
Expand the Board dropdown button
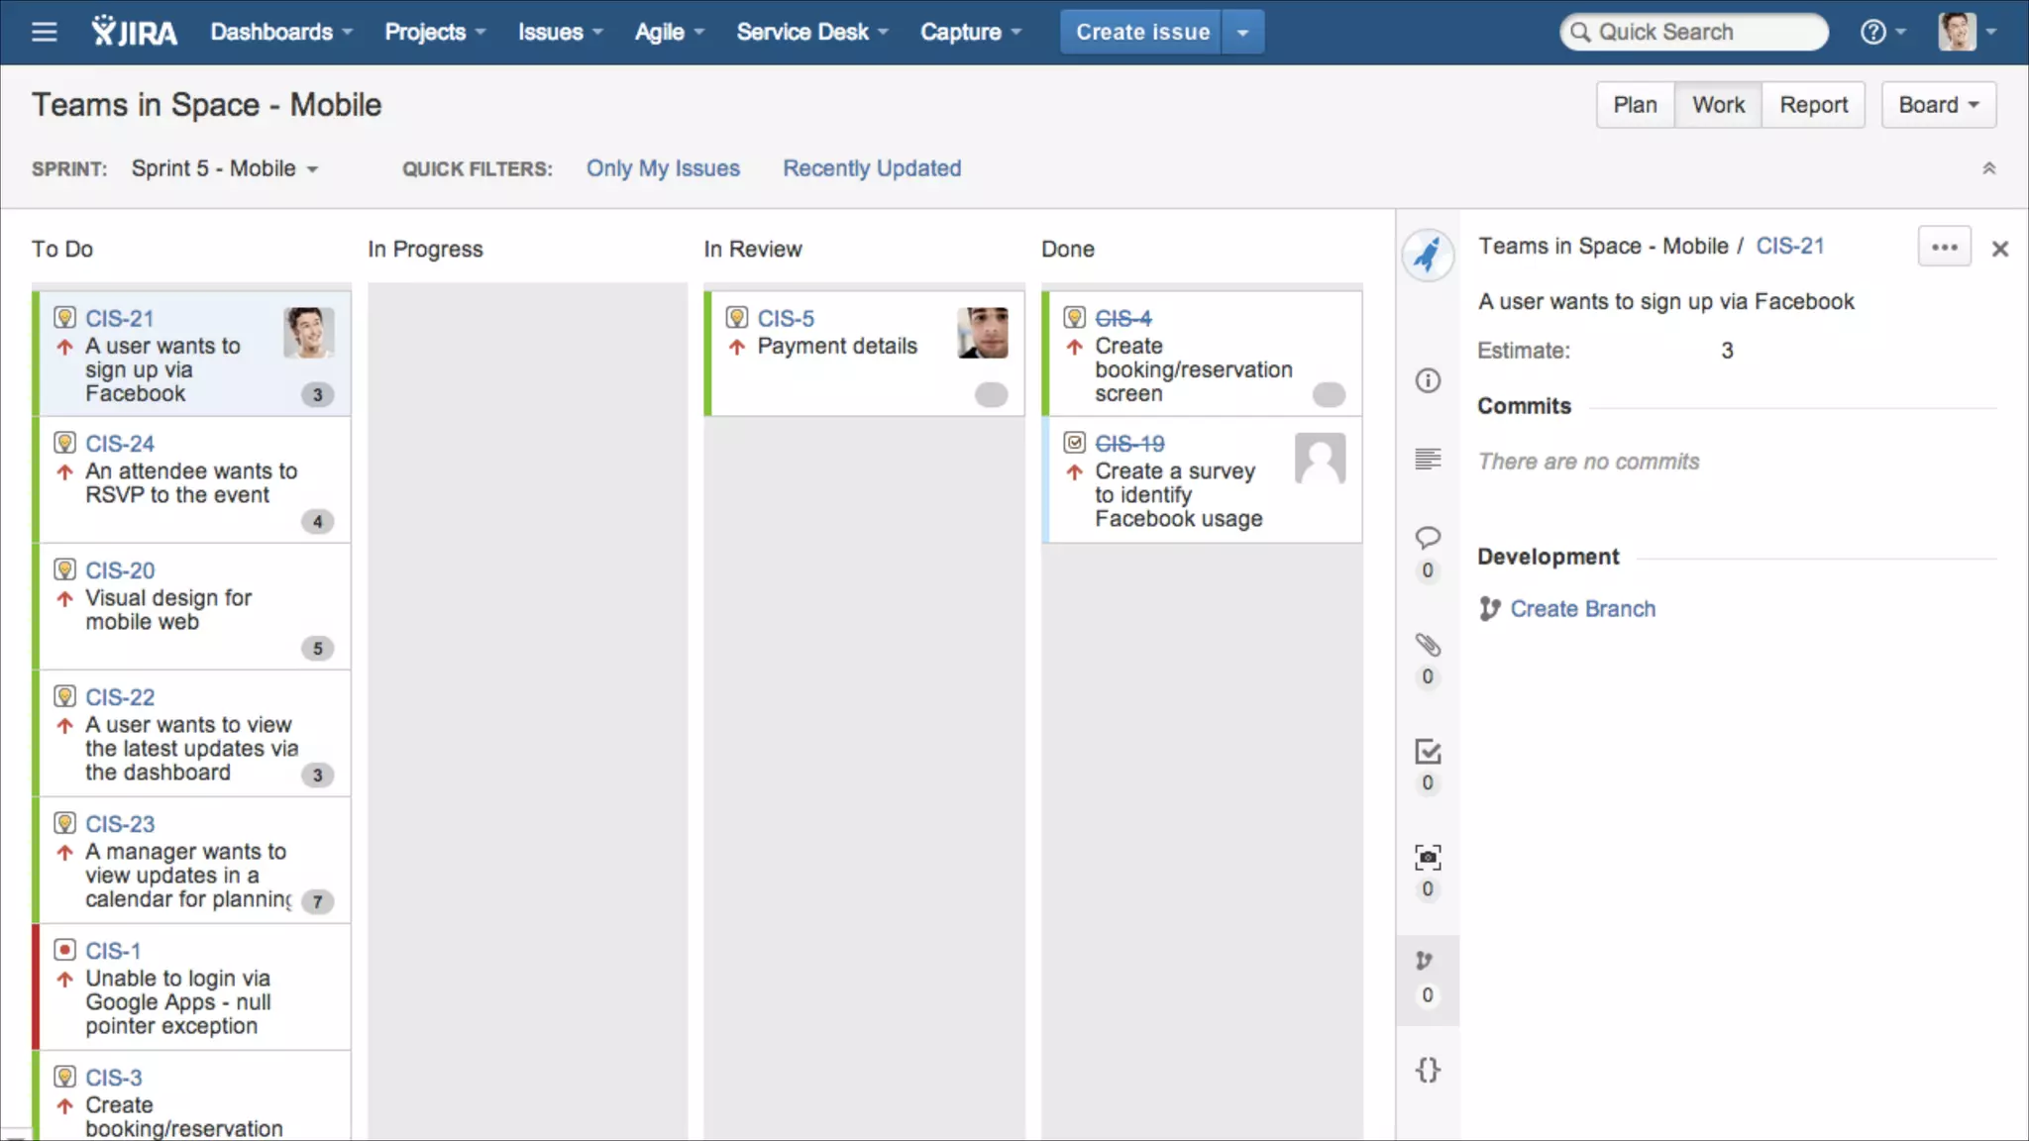1938,105
